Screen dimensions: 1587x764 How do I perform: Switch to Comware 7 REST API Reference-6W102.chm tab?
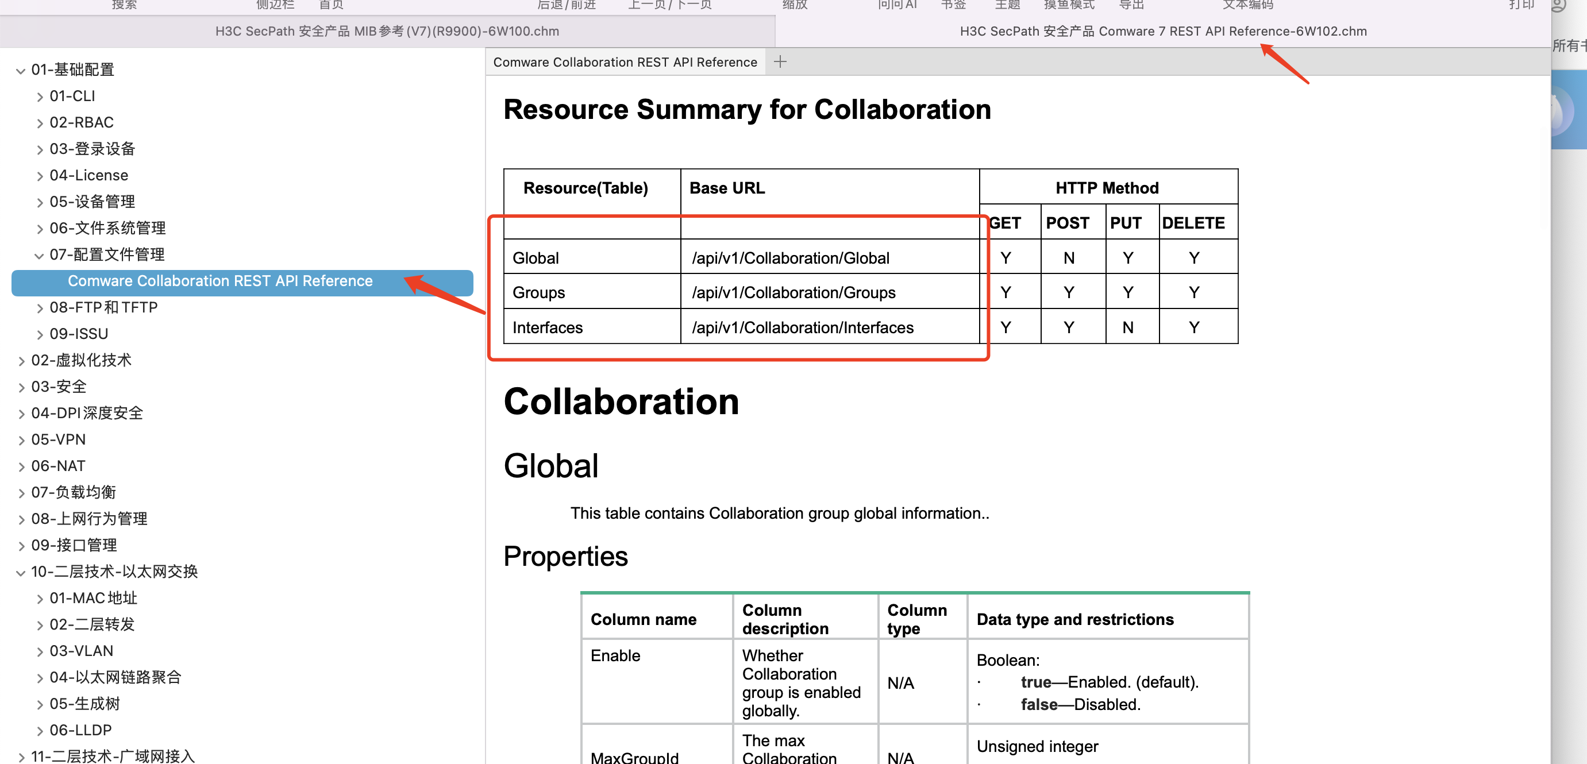pyautogui.click(x=1162, y=31)
